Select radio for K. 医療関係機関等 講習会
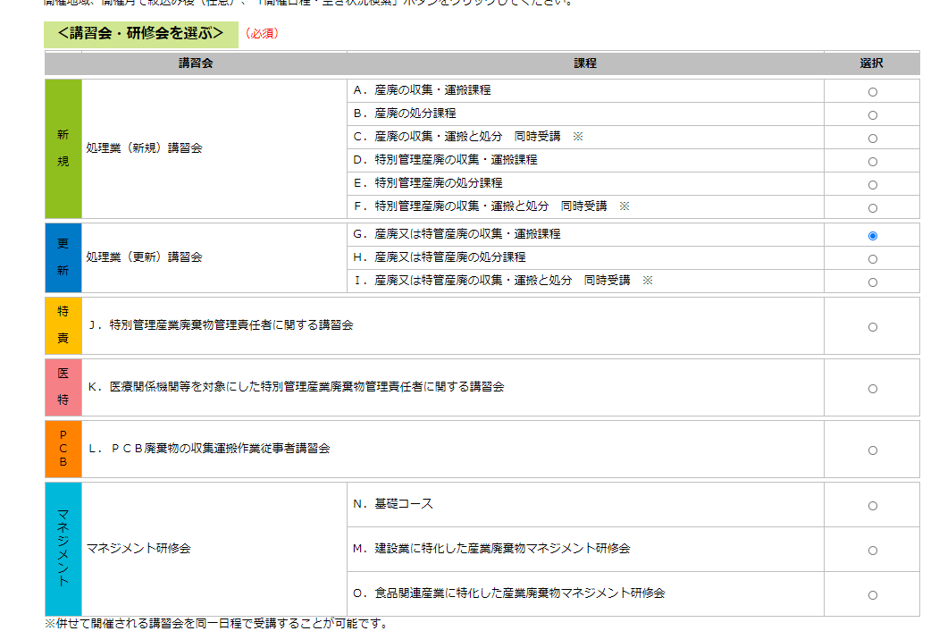Screen dimensions: 939x631 coord(872,389)
